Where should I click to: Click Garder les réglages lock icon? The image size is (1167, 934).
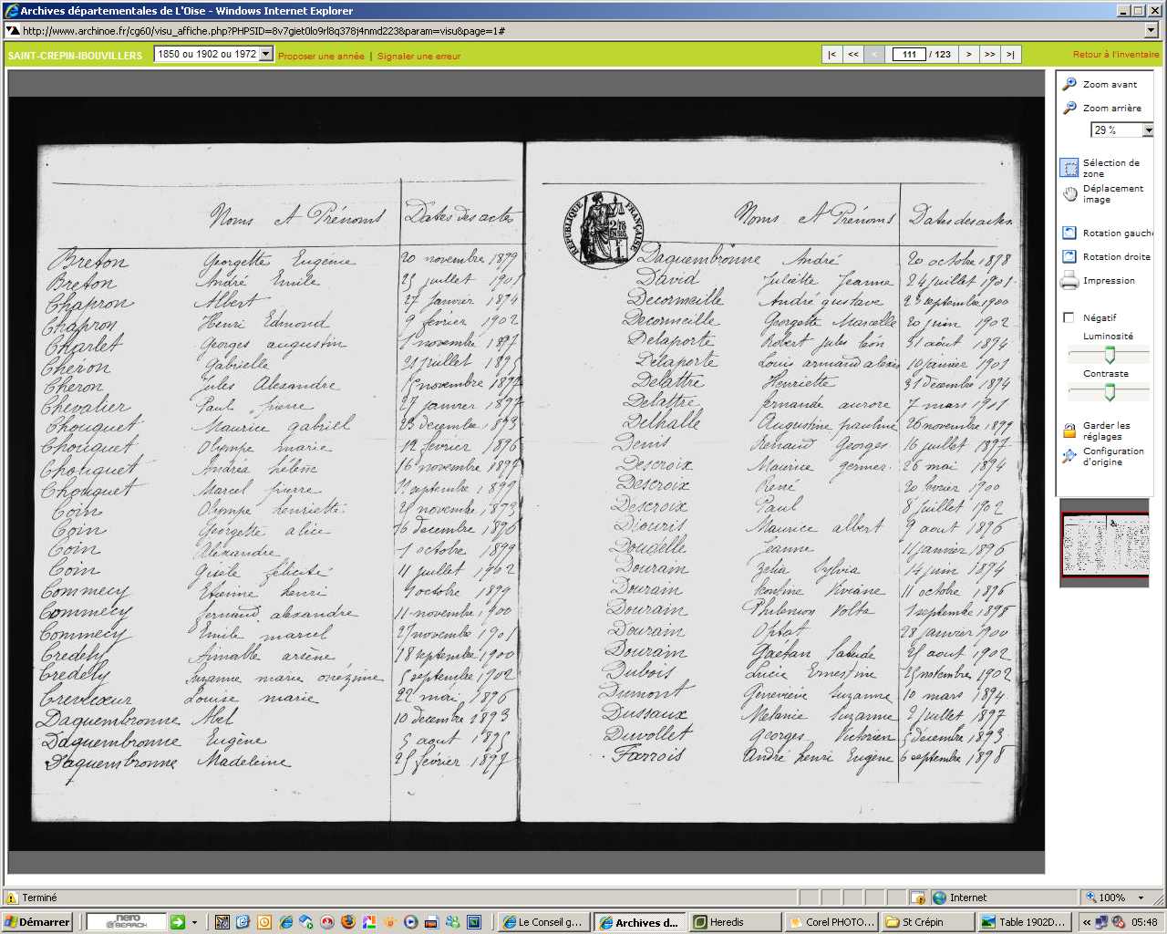tap(1069, 431)
